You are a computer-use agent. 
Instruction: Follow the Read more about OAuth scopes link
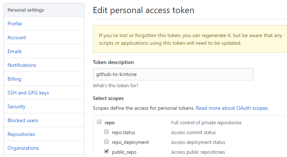pyautogui.click(x=232, y=108)
